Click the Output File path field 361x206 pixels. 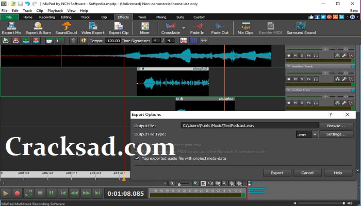(250, 126)
